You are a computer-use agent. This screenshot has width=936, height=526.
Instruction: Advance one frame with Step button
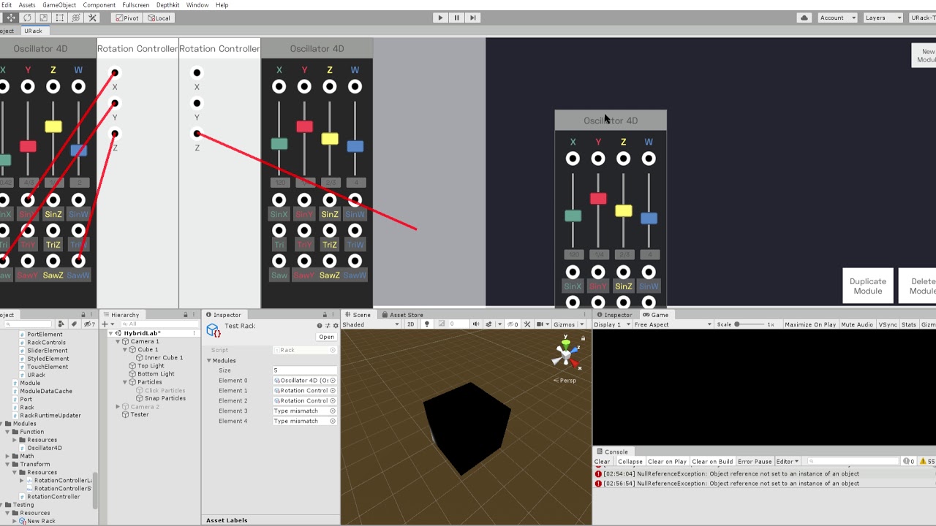pyautogui.click(x=472, y=18)
